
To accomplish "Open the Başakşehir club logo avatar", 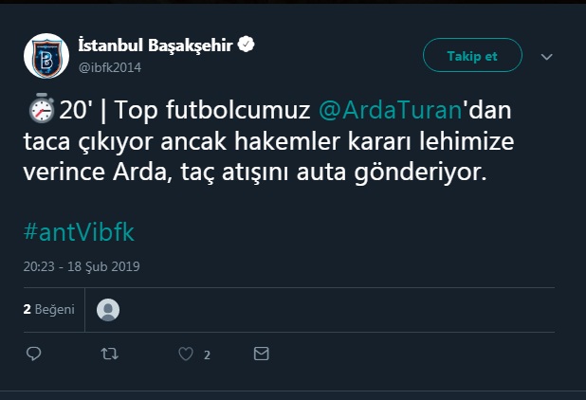I will [46, 56].
